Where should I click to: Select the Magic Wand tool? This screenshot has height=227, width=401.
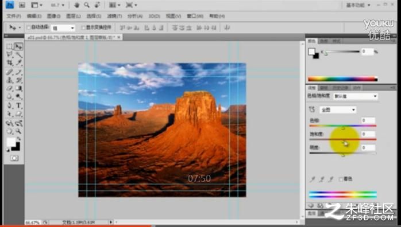18,54
